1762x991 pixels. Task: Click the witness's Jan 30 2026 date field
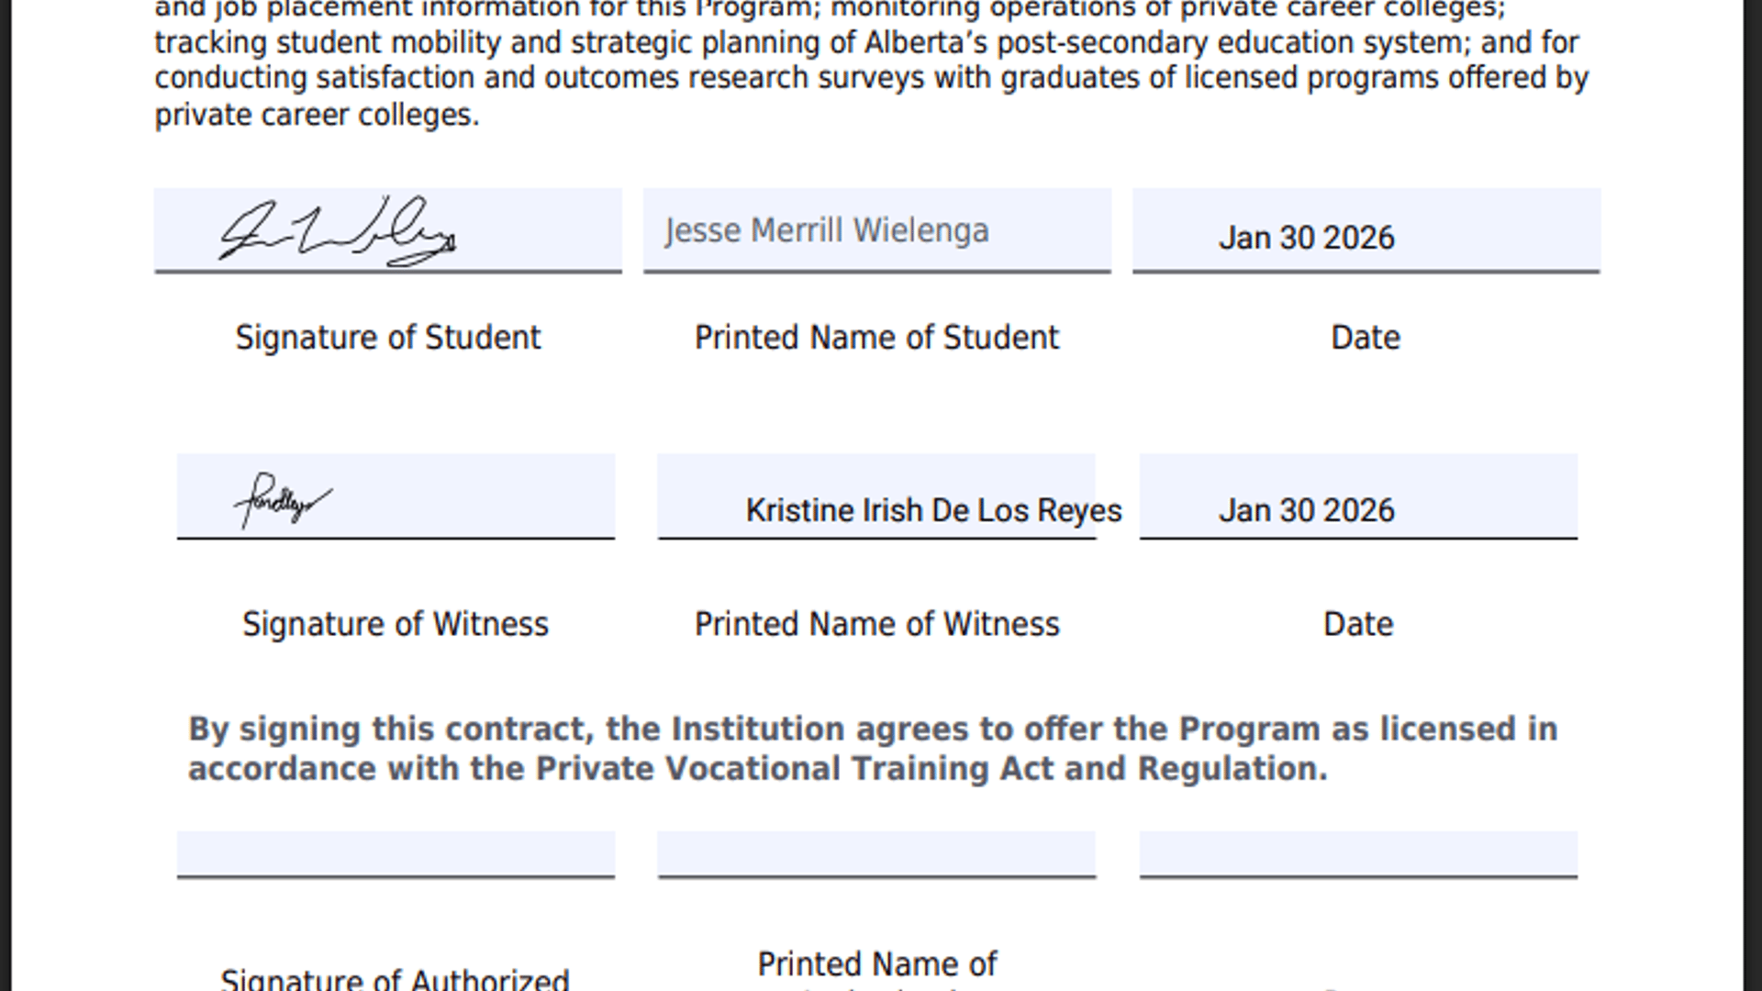point(1358,495)
